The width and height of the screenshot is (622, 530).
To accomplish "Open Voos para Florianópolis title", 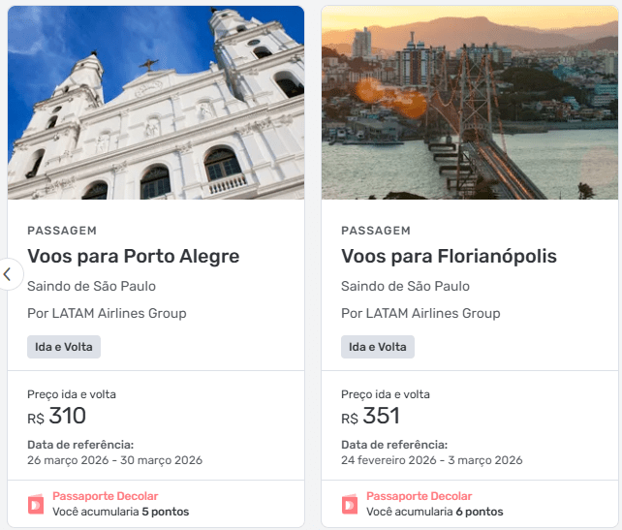I will click(449, 257).
